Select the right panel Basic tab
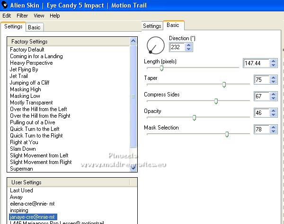284x224 pixels. [x=173, y=25]
